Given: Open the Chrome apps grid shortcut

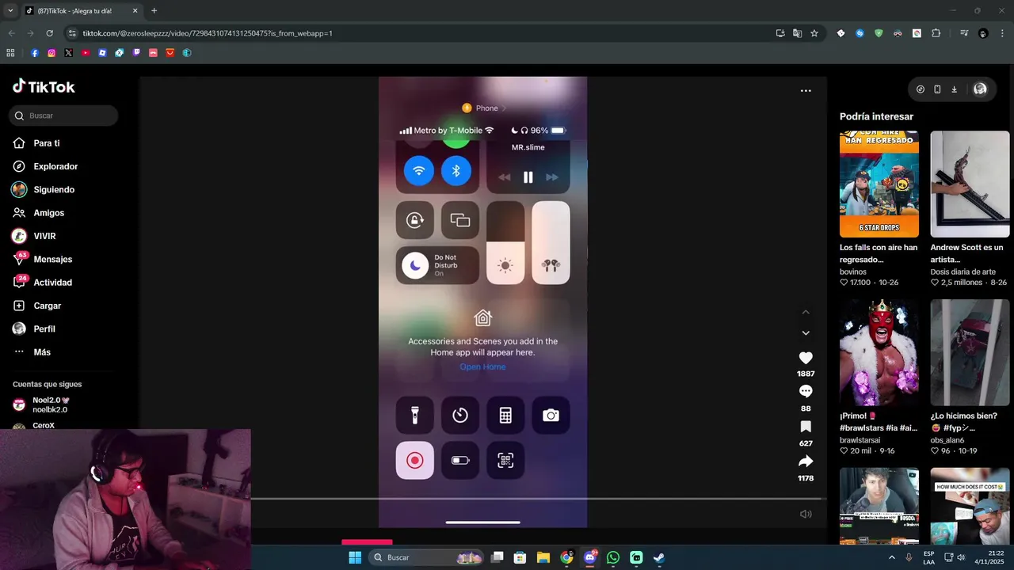Looking at the screenshot, I should coord(10,53).
